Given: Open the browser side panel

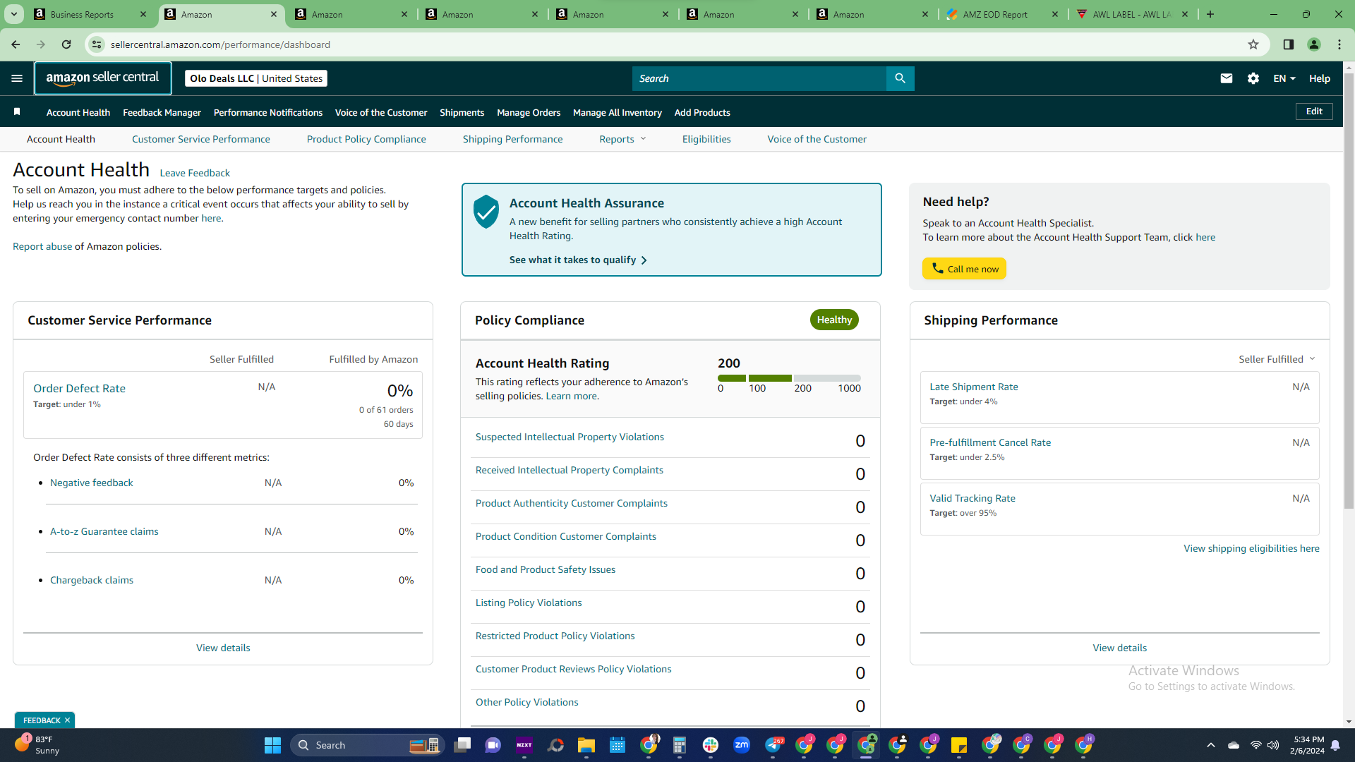Looking at the screenshot, I should [x=1289, y=44].
